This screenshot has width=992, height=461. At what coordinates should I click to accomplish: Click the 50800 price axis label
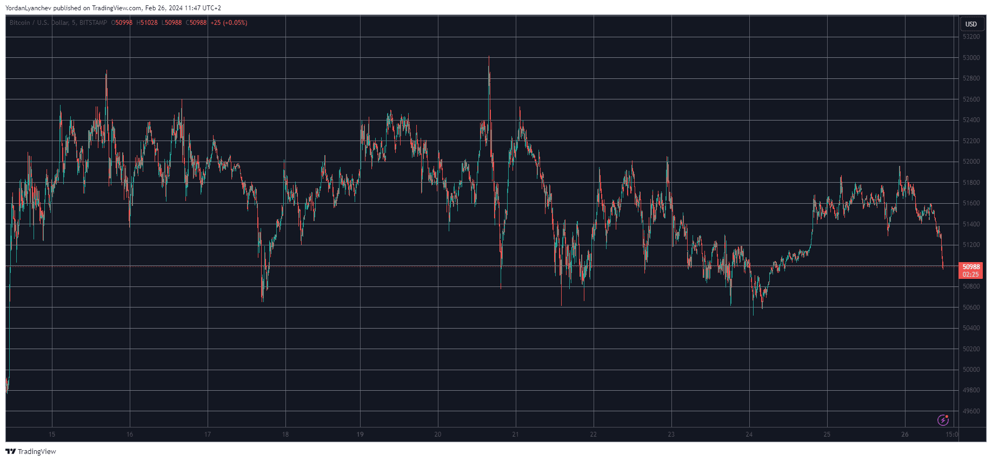(x=971, y=286)
